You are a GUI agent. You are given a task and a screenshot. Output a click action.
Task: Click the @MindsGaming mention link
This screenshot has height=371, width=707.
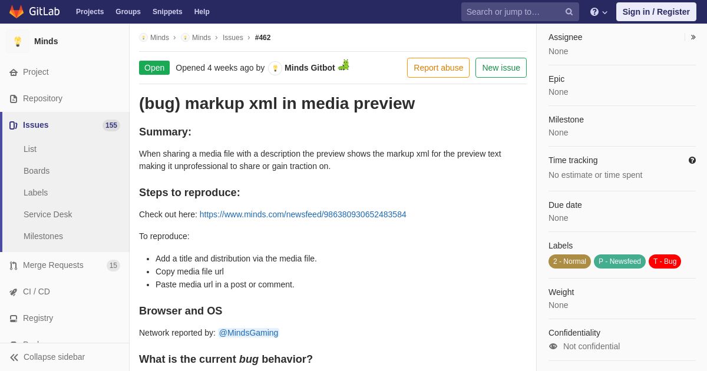click(249, 333)
